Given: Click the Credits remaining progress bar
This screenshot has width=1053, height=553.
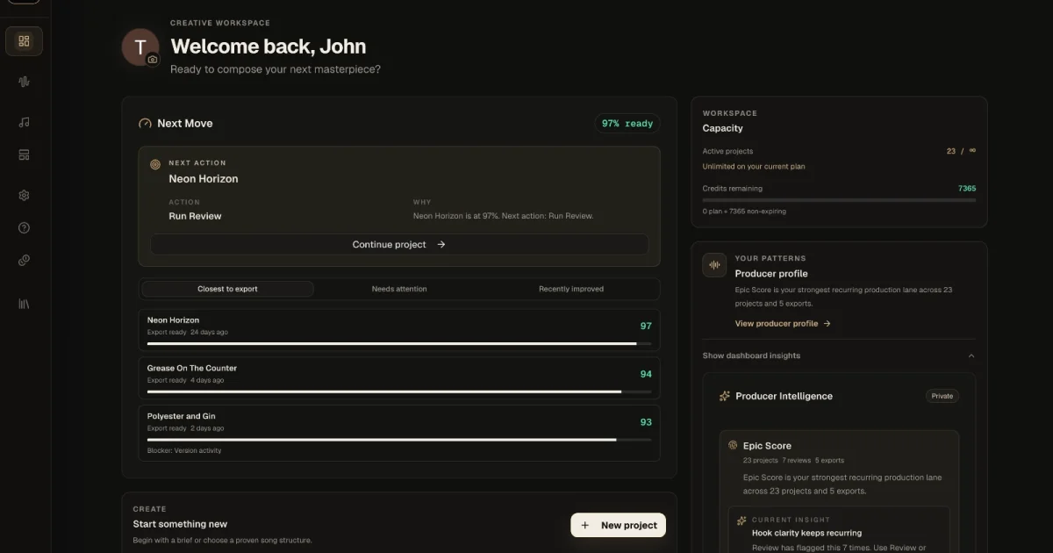Looking at the screenshot, I should (x=839, y=200).
